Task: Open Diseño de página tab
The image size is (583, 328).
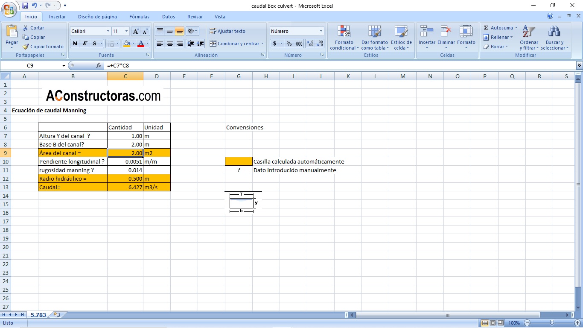Action: click(97, 17)
